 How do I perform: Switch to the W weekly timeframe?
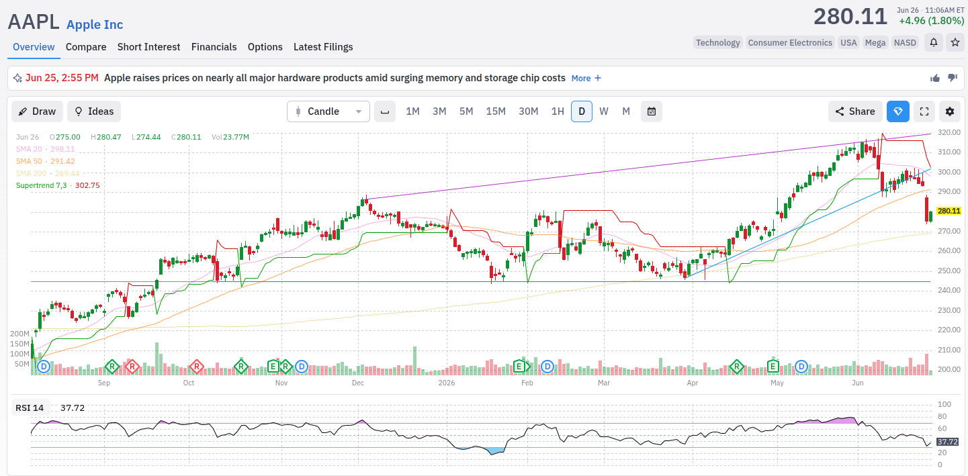604,111
